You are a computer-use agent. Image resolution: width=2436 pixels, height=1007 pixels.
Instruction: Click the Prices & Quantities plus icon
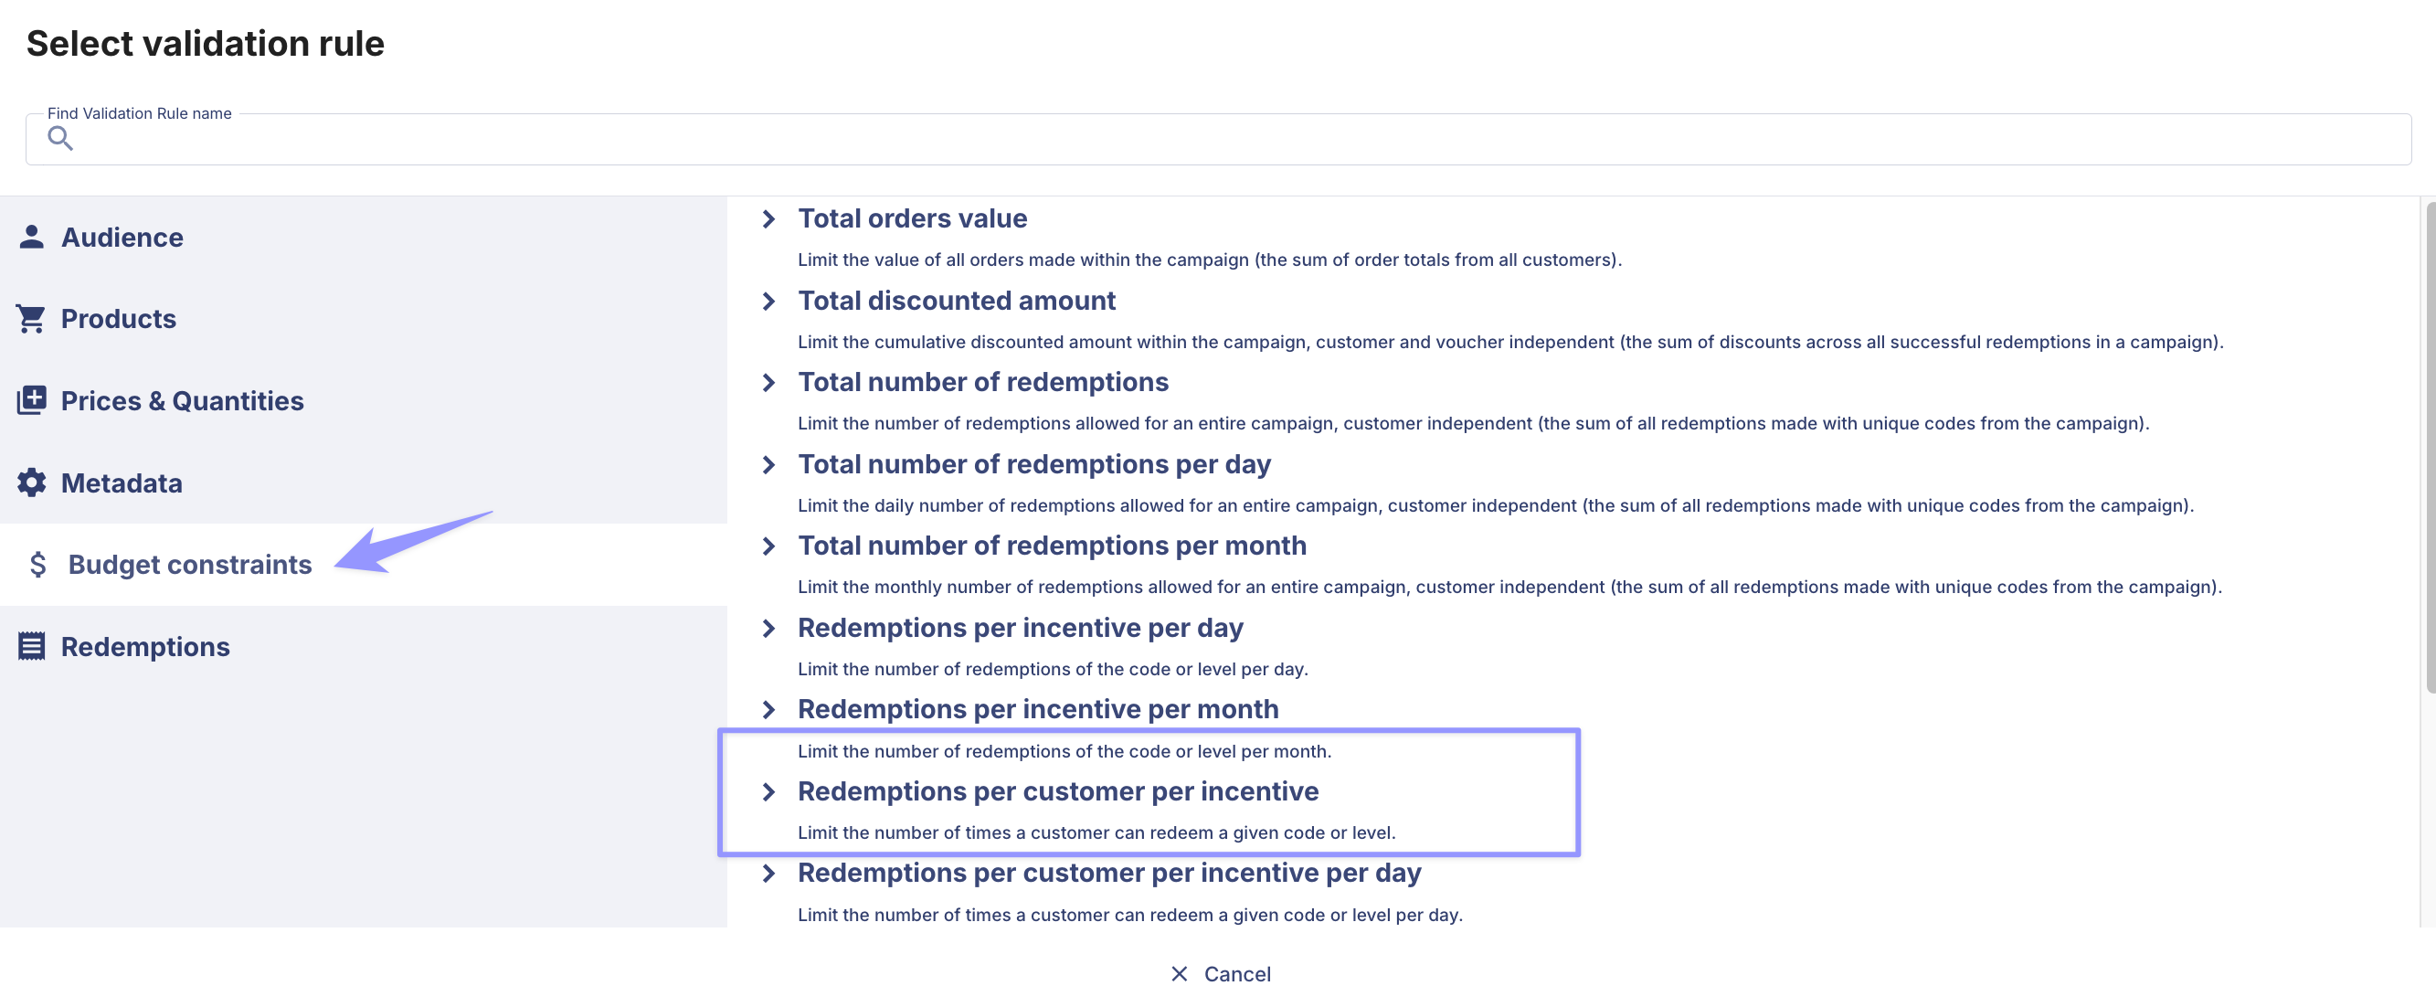click(31, 400)
